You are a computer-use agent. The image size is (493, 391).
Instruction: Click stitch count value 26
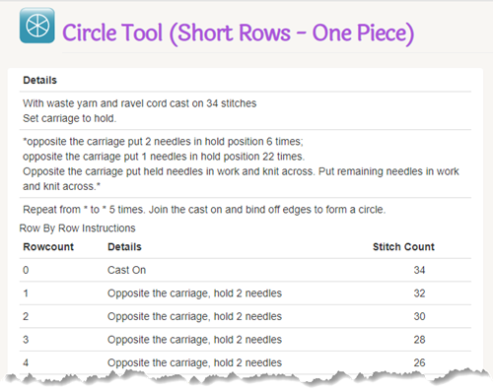419,362
